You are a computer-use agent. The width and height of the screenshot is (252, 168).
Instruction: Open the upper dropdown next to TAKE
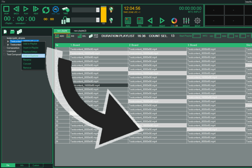98,10
